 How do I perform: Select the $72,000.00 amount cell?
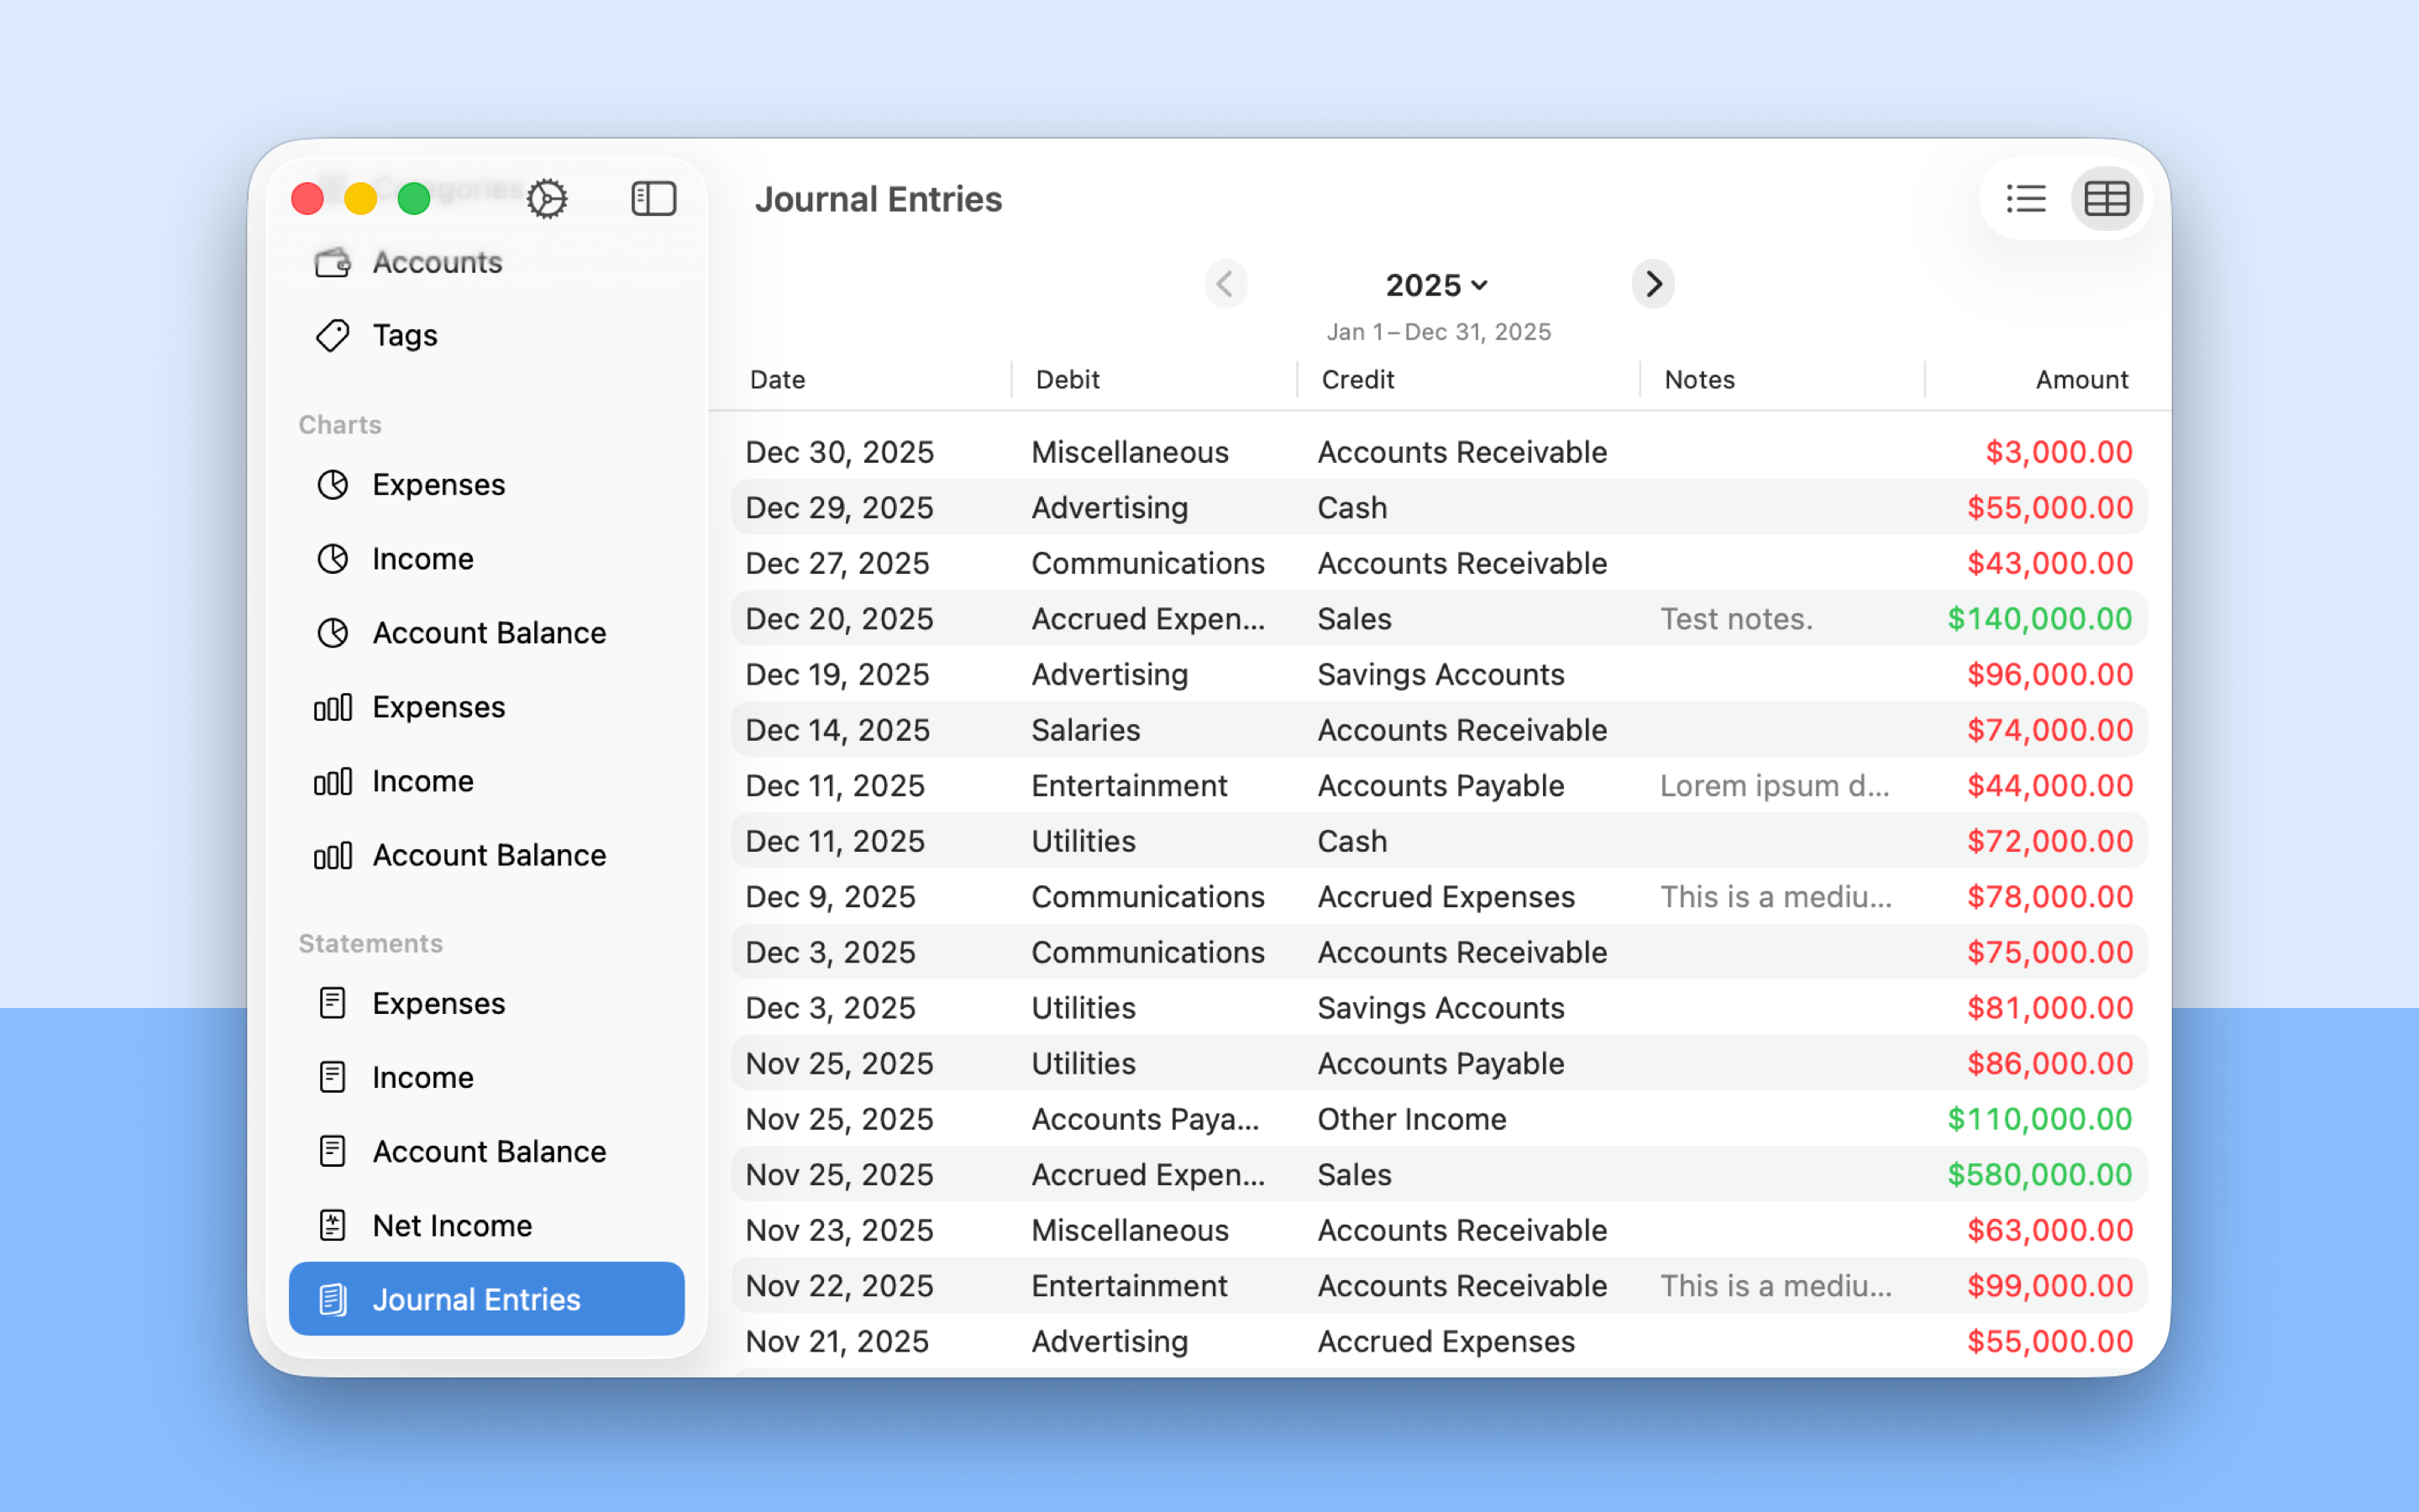(2050, 841)
